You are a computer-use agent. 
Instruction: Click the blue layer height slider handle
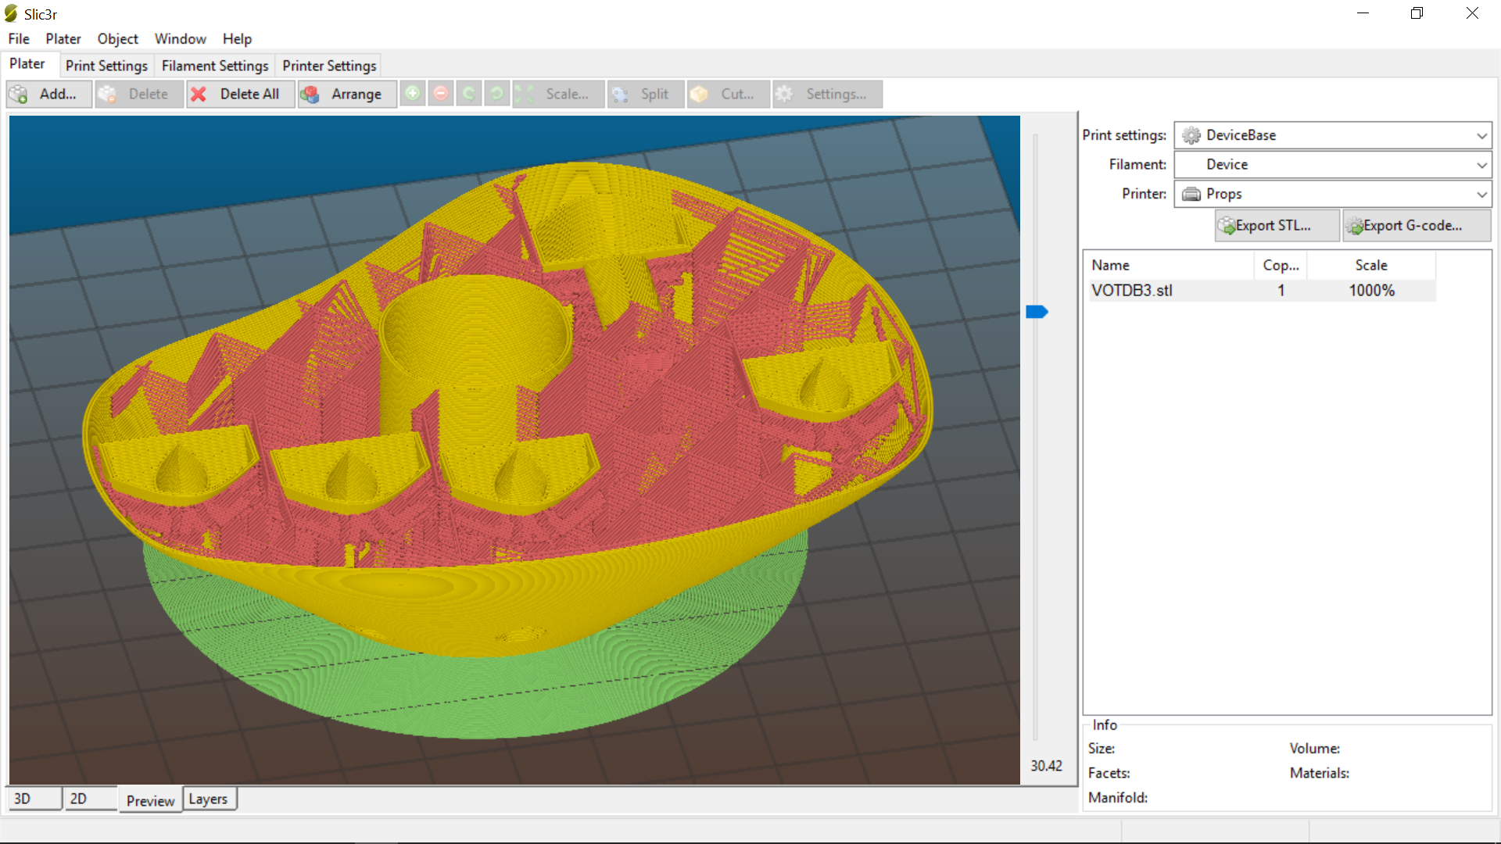[1037, 312]
